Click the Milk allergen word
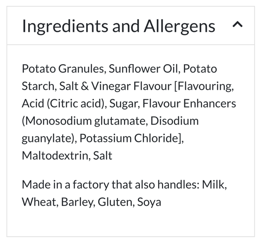The image size is (265, 243). (x=214, y=185)
